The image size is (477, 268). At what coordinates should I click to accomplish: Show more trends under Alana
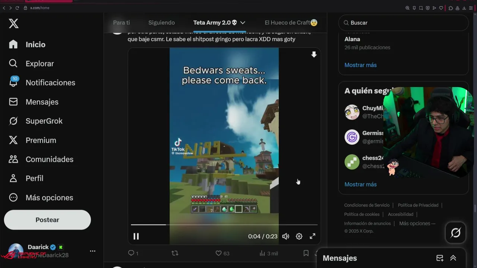[360, 65]
